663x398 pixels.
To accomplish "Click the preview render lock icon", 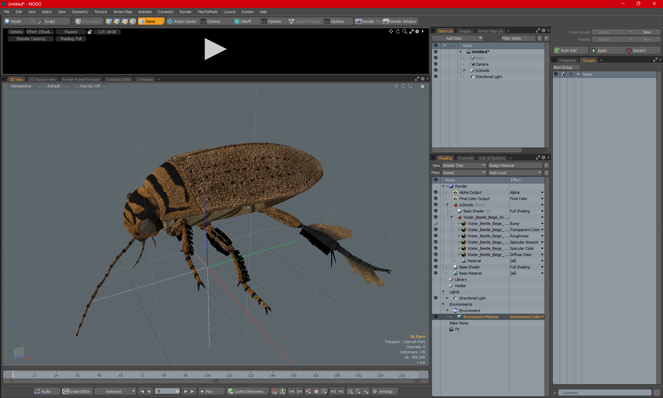I will 90,32.
